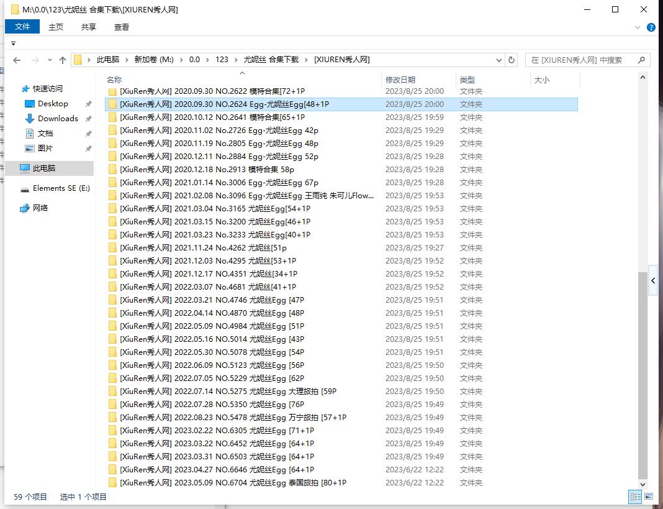Open the recent locations dropdown arrow
The height and width of the screenshot is (509, 663).
point(50,60)
